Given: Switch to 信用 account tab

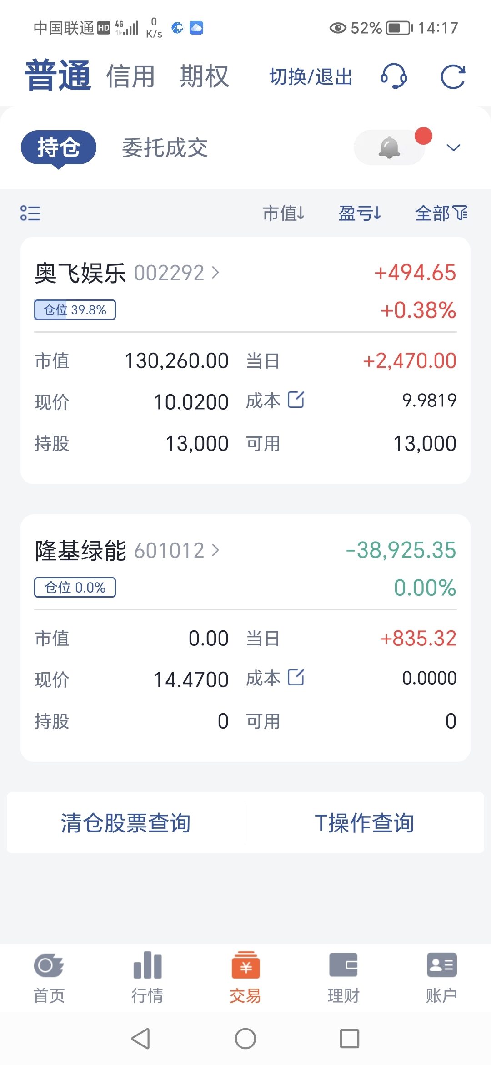Looking at the screenshot, I should (131, 76).
